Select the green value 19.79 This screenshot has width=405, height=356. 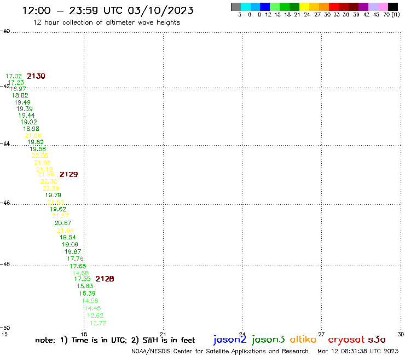[53, 195]
